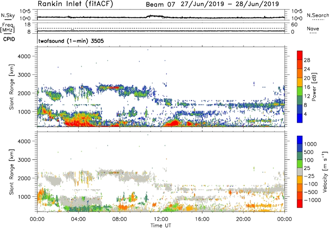Click the 'Freq. [MHz]' label
The height and width of the screenshot is (228, 329).
pyautogui.click(x=7, y=28)
